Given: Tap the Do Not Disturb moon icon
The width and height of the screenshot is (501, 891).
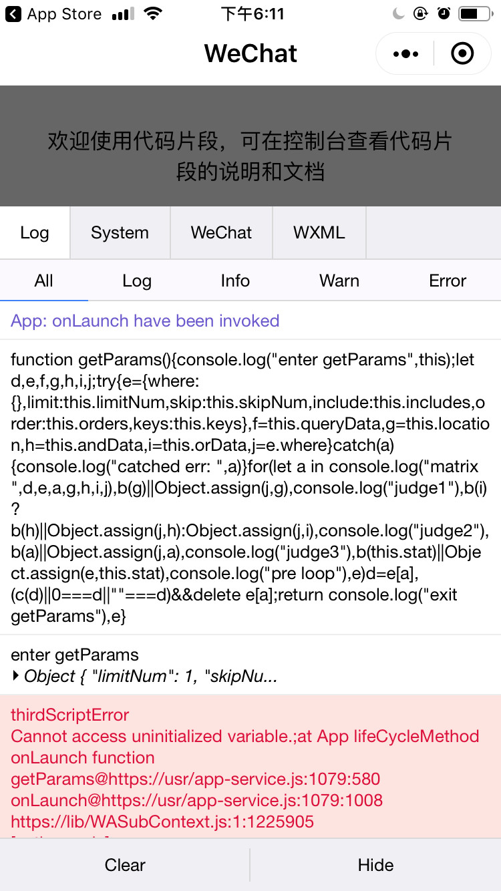Looking at the screenshot, I should pyautogui.click(x=399, y=13).
